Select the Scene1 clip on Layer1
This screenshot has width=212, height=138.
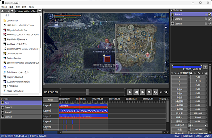click(83, 106)
